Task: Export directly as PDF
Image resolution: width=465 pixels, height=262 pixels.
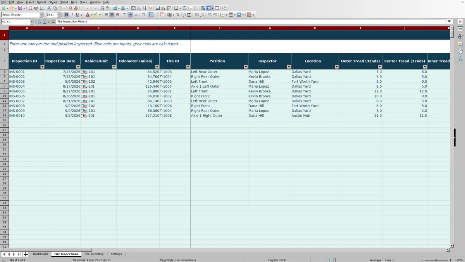Action: 30,8
